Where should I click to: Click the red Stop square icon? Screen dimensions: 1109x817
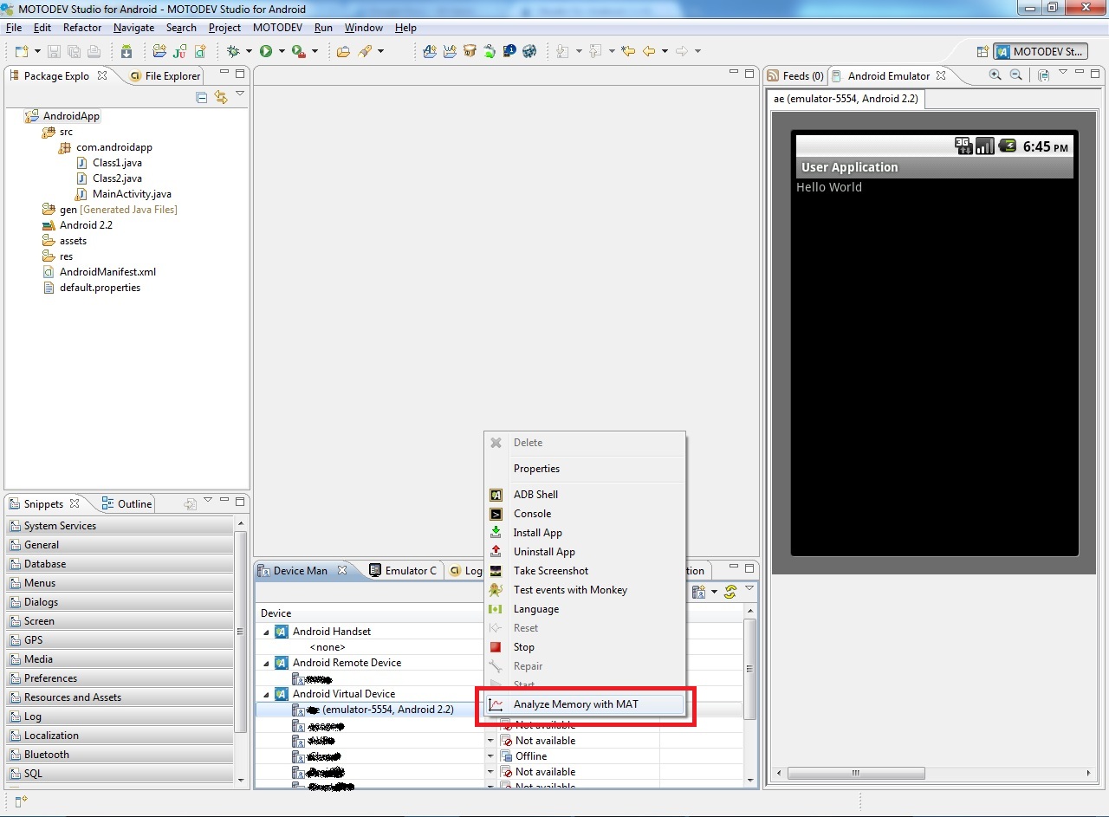[496, 647]
